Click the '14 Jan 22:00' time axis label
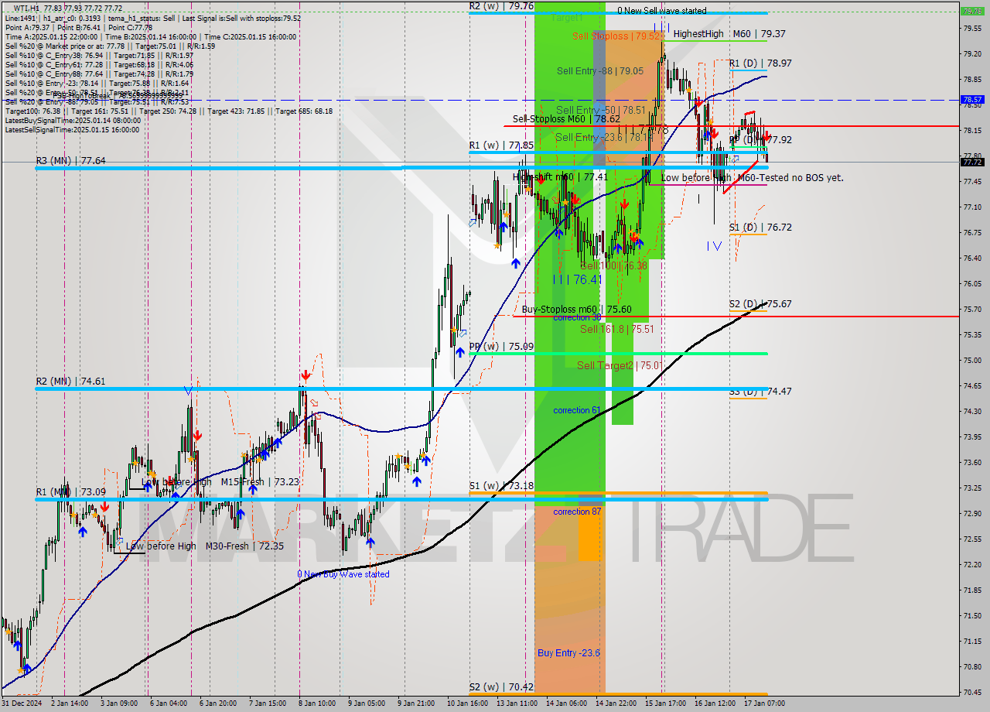The image size is (990, 712). 615,703
